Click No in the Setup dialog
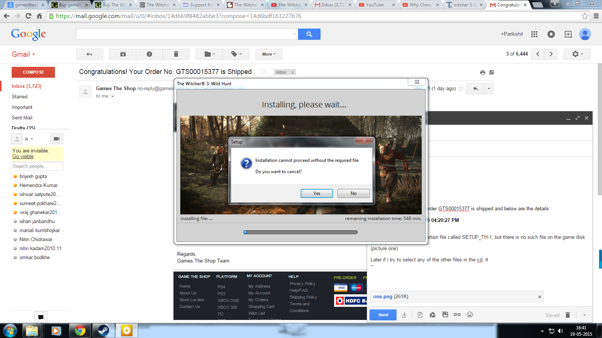 [354, 193]
